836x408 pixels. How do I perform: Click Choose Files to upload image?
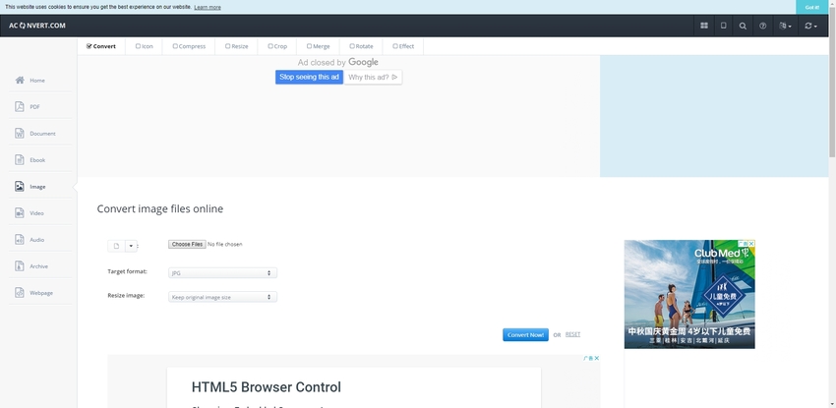pyautogui.click(x=186, y=244)
